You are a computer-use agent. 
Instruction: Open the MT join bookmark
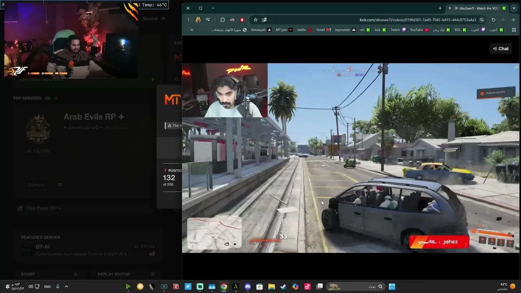pyautogui.click(x=284, y=30)
